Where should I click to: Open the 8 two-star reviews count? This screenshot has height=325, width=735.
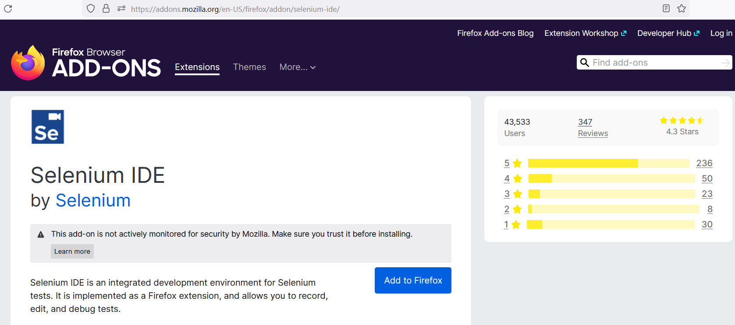coord(710,209)
